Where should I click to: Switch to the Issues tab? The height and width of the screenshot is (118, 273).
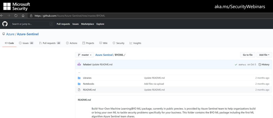click(26, 43)
